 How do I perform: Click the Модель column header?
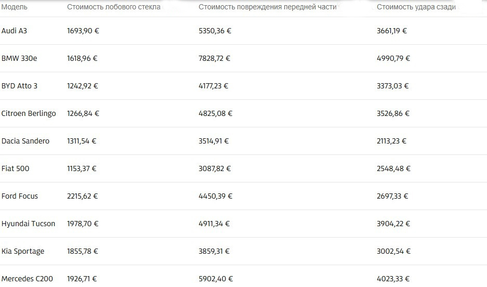click(x=15, y=7)
